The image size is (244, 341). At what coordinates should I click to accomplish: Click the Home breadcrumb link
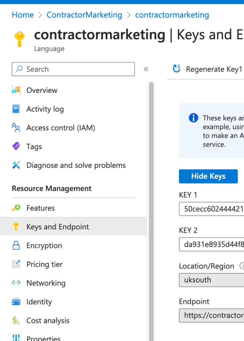(23, 15)
